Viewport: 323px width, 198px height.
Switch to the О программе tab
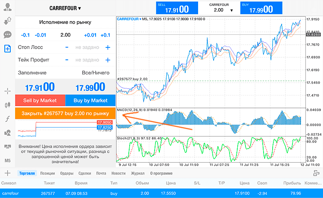(x=161, y=173)
